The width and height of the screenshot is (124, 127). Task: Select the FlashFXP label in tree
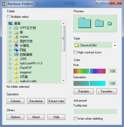click(26, 68)
